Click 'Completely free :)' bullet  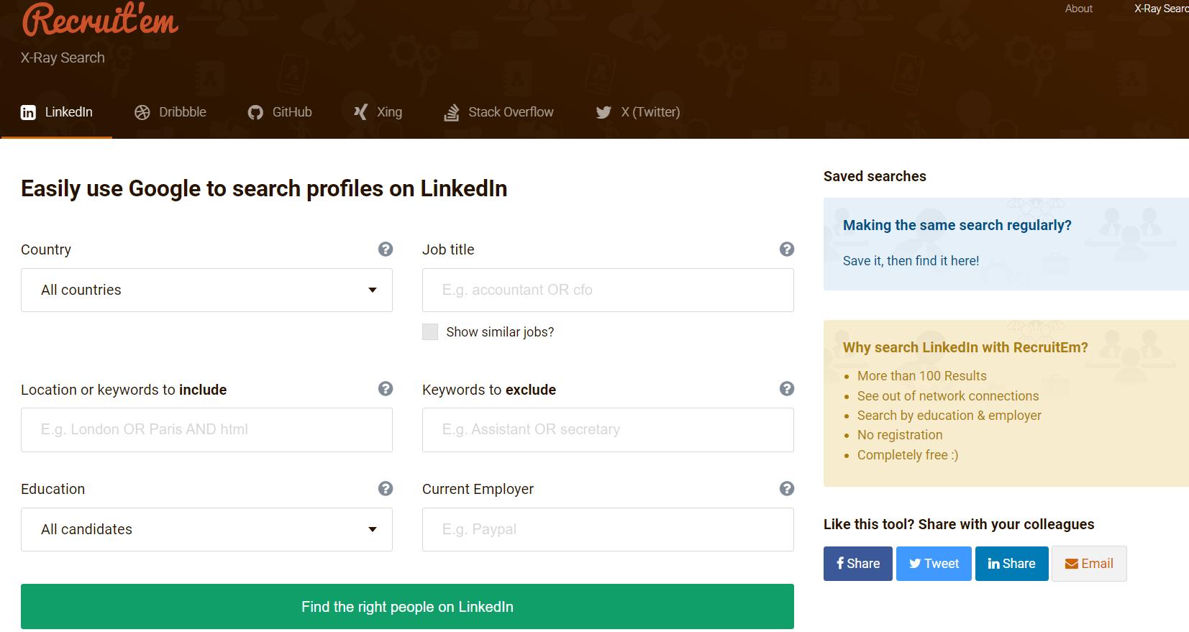tap(907, 455)
